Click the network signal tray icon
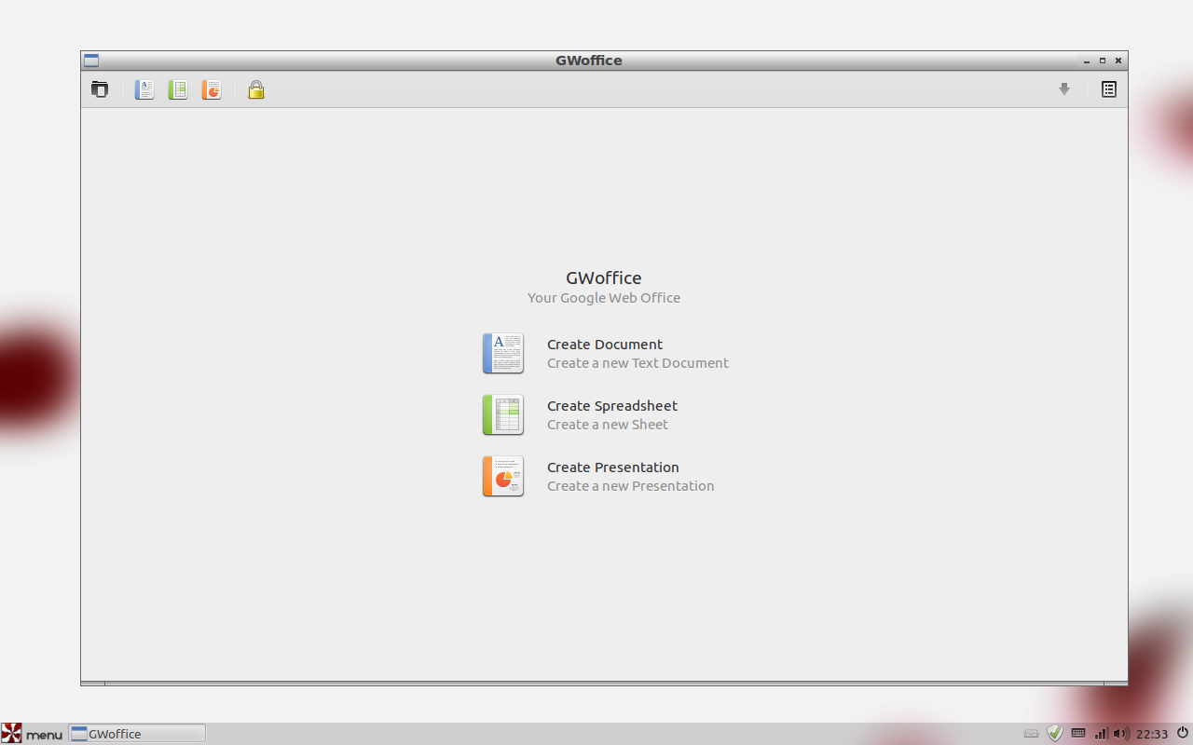The image size is (1193, 745). (x=1101, y=734)
